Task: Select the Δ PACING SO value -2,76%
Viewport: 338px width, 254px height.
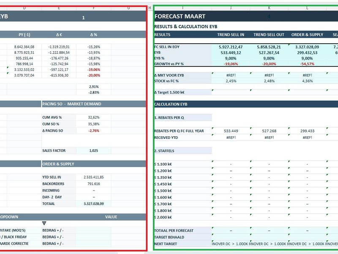Action: click(94, 131)
